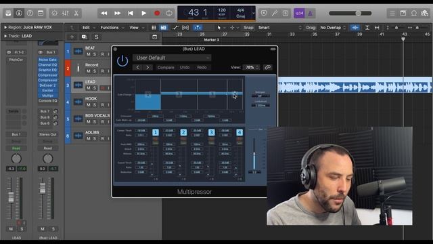Expand the Track: LEAD disclosure triangle
The width and height of the screenshot is (433, 244).
tap(5, 36)
